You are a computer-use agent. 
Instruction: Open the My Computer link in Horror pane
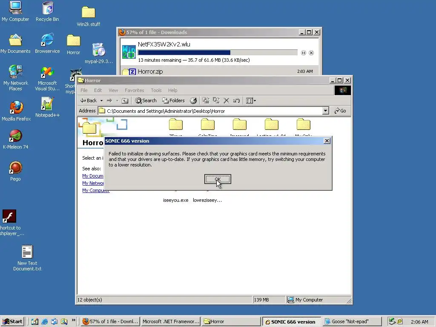[x=96, y=190]
